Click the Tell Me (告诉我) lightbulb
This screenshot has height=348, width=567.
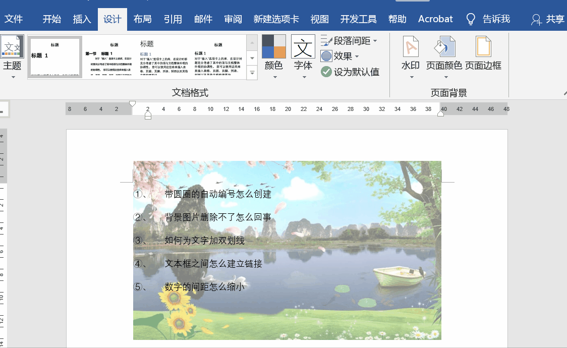tap(471, 19)
